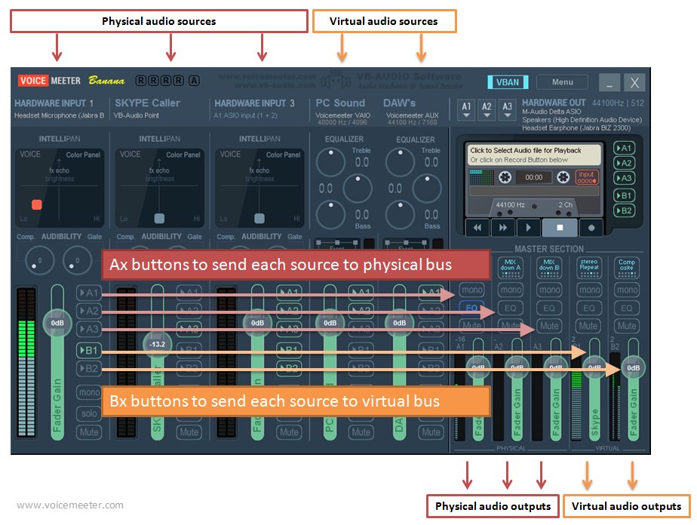Click the Hardware Input 1 0dB fader knob
Viewport: 697px width, 525px height.
point(57,323)
